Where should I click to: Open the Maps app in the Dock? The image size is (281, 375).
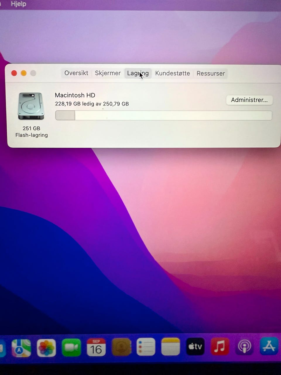tap(21, 348)
